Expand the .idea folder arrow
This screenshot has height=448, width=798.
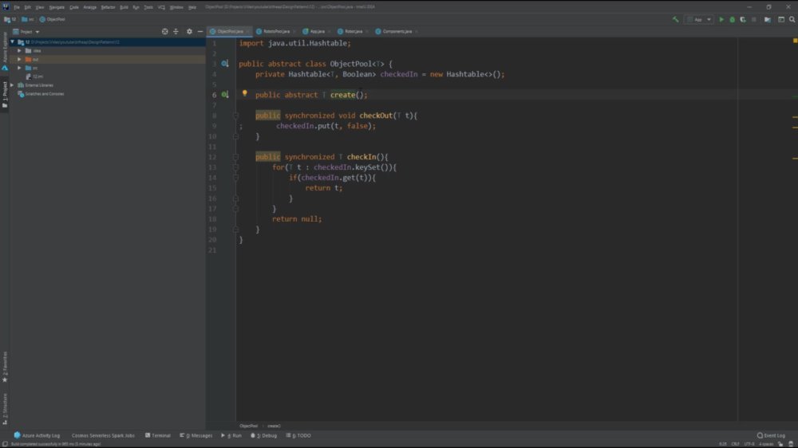point(19,51)
